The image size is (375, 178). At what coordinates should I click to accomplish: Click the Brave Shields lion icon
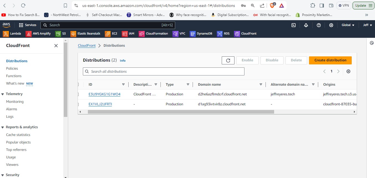272,5
